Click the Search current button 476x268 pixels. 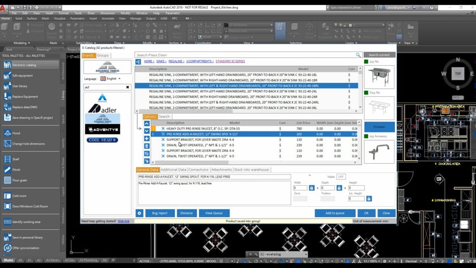(379, 55)
